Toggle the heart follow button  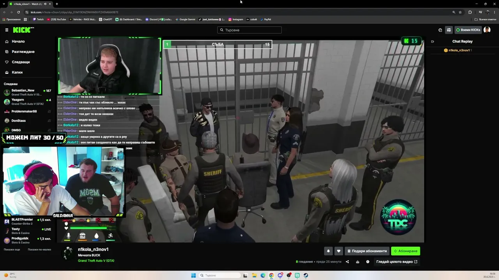(x=339, y=251)
